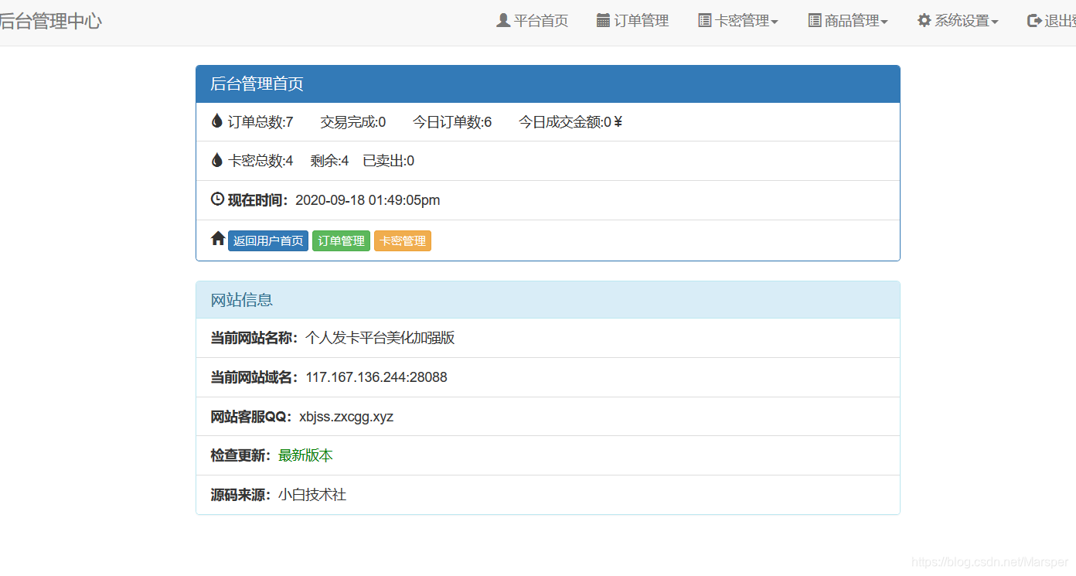The image size is (1076, 576).
Task: Click the 后台管理中心 brand title
Action: [50, 21]
